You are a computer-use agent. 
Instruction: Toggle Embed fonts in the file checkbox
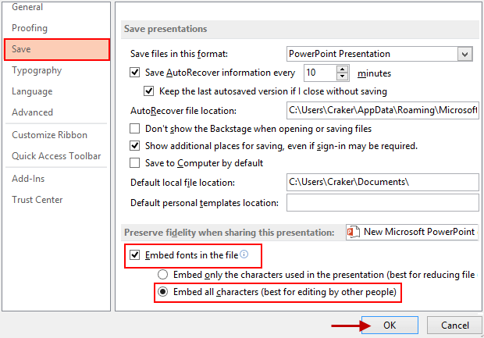click(x=134, y=255)
